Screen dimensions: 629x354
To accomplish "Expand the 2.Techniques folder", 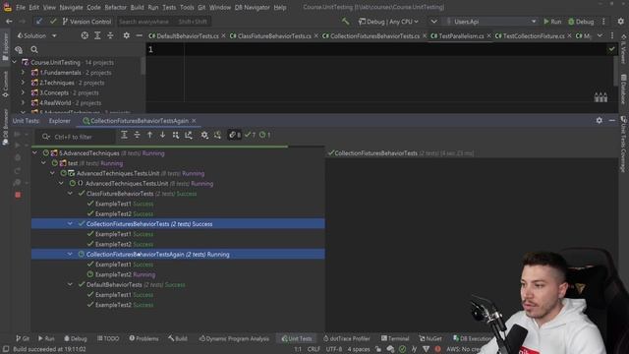I will [x=23, y=83].
